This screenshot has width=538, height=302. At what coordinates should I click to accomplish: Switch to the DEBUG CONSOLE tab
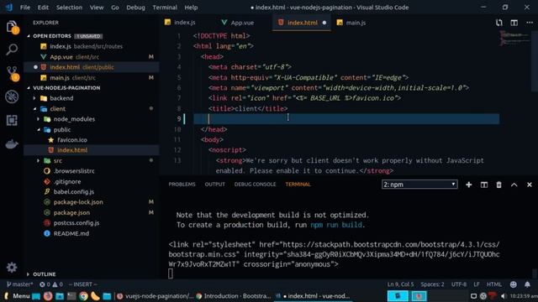tap(255, 185)
